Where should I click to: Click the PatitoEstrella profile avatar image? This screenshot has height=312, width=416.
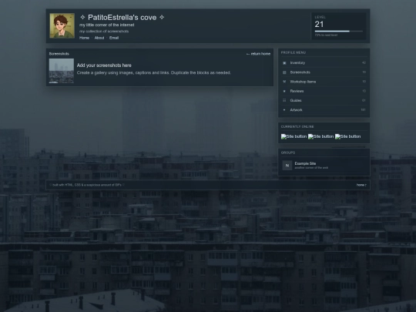(x=62, y=25)
